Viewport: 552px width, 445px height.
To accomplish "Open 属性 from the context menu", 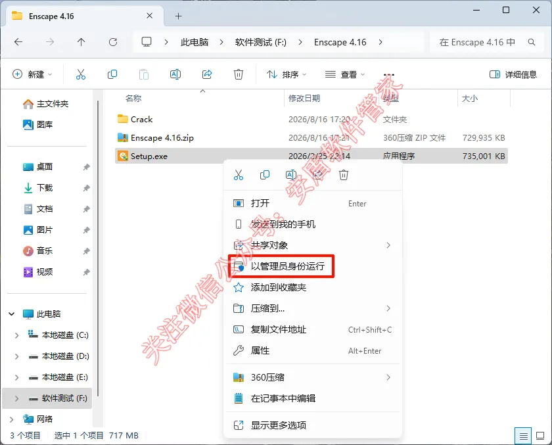I will 313,350.
